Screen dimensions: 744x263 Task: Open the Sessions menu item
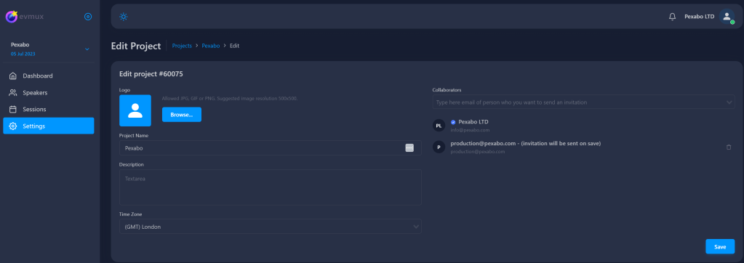coord(49,109)
